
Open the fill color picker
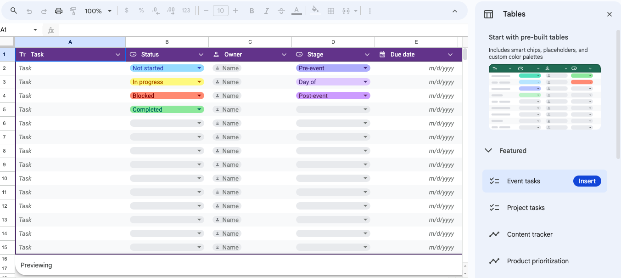click(315, 11)
